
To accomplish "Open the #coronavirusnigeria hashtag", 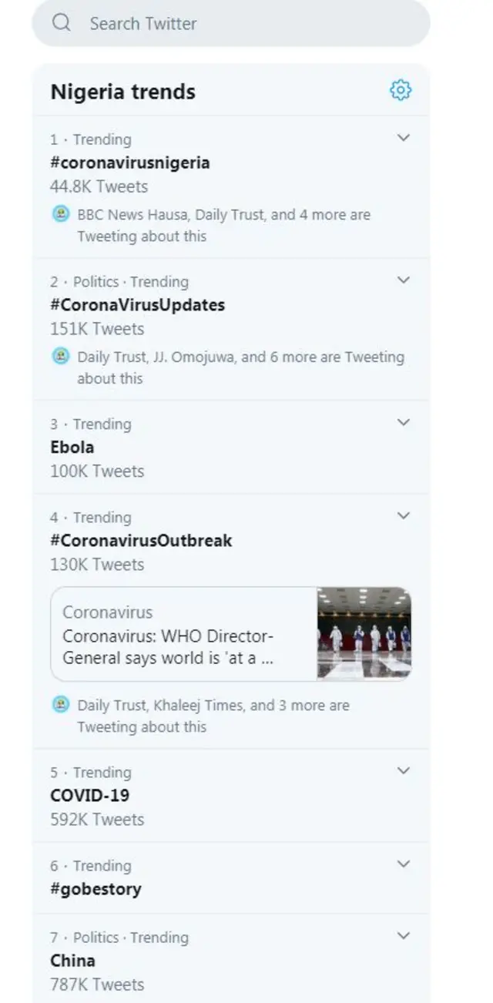I will coord(129,163).
